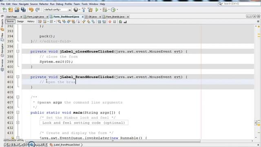Toggle Rectangular Selection icon
The height and width of the screenshot is (147, 261).
[x=78, y=22]
